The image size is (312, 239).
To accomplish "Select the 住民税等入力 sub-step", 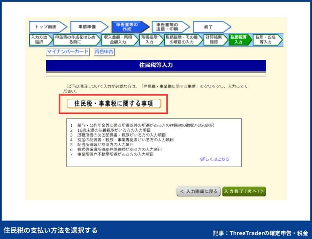I will pos(240,40).
